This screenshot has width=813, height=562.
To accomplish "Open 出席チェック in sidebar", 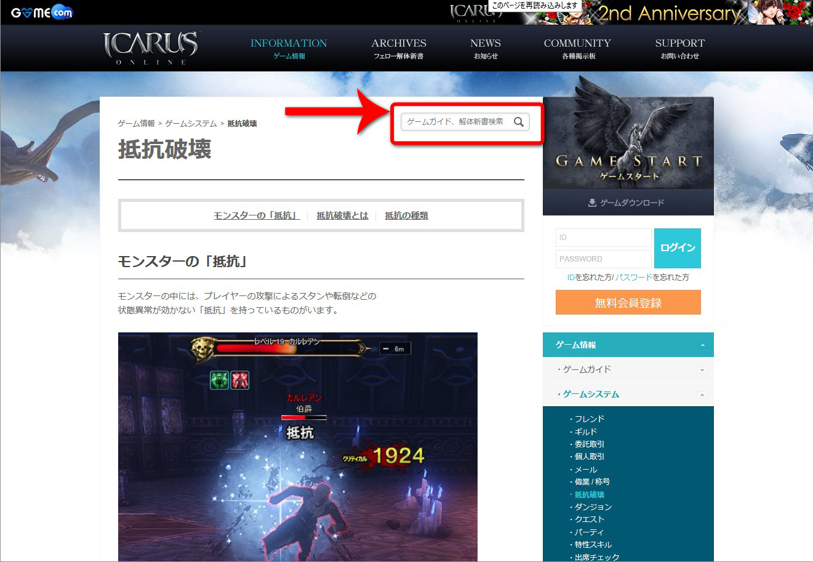I will [x=597, y=558].
